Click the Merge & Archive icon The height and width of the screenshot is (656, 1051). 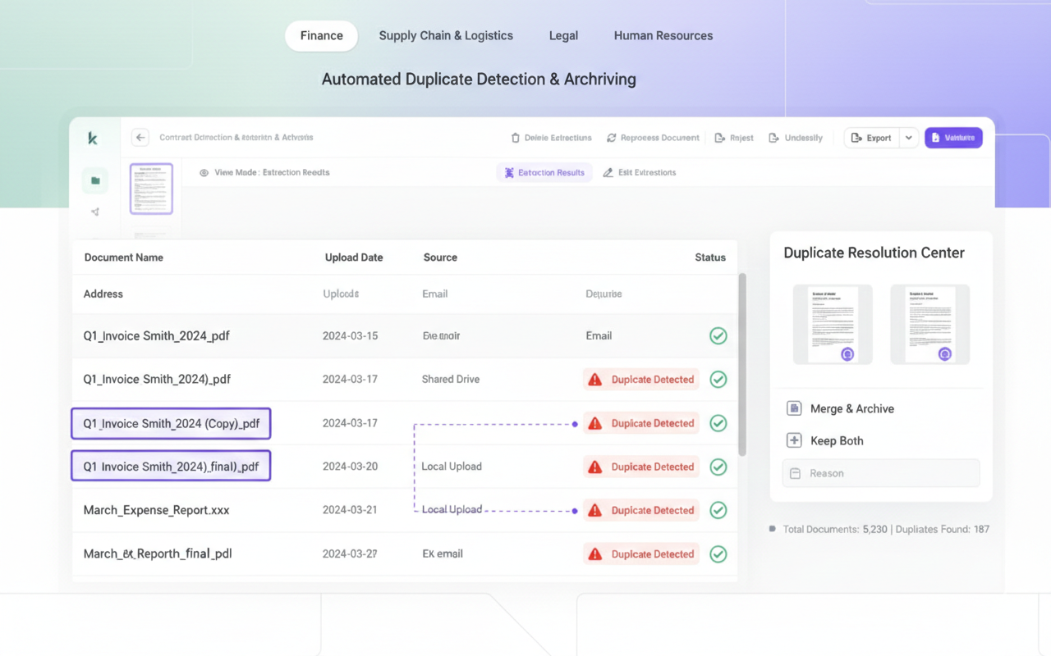click(794, 408)
